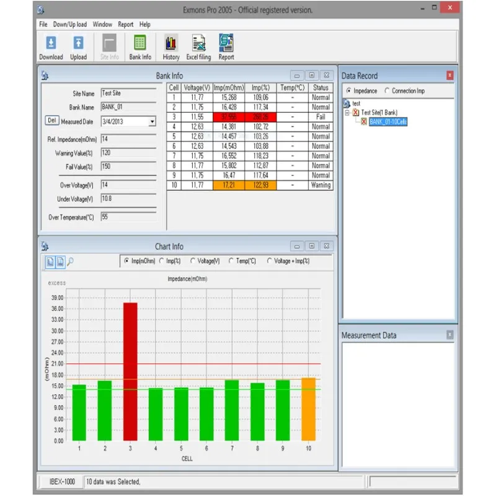Viewport: 496px width, 496px height.
Task: Select Connection Imp in Data Record
Action: 387,91
